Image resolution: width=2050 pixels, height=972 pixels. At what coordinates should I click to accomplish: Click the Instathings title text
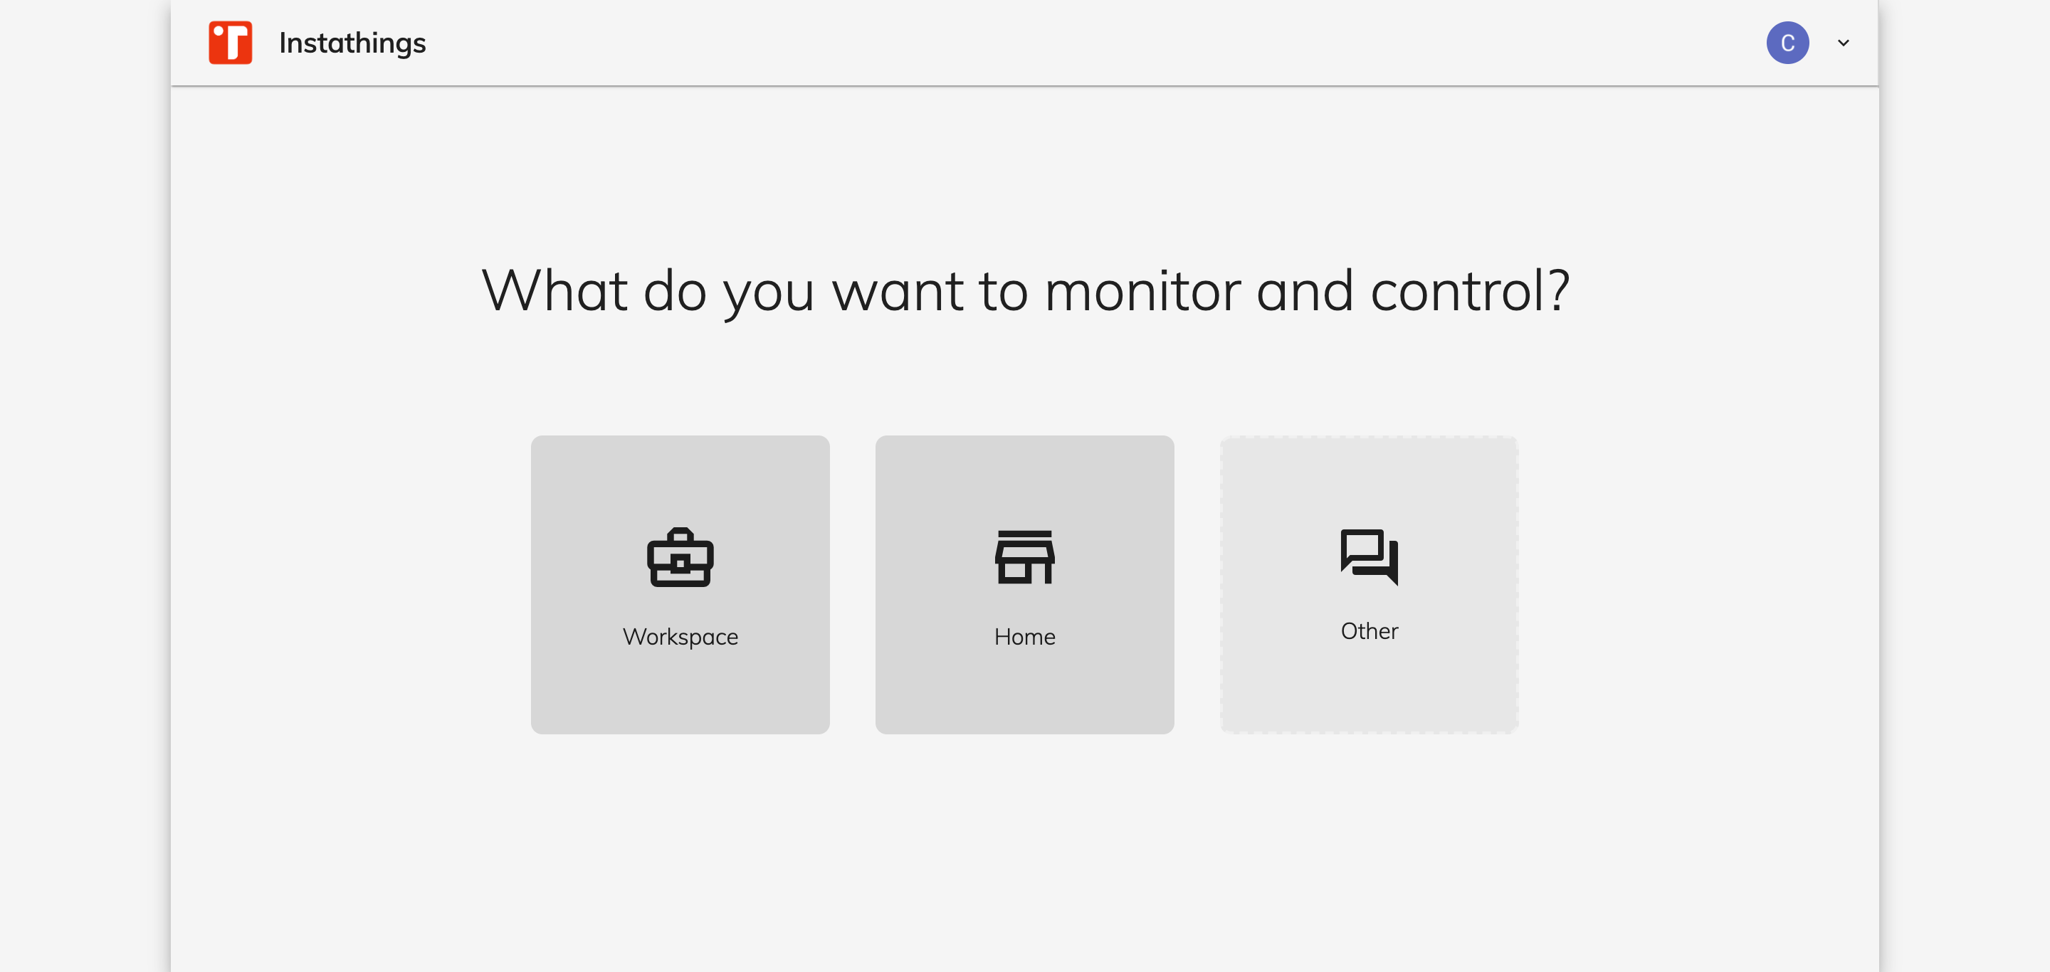pyautogui.click(x=352, y=43)
